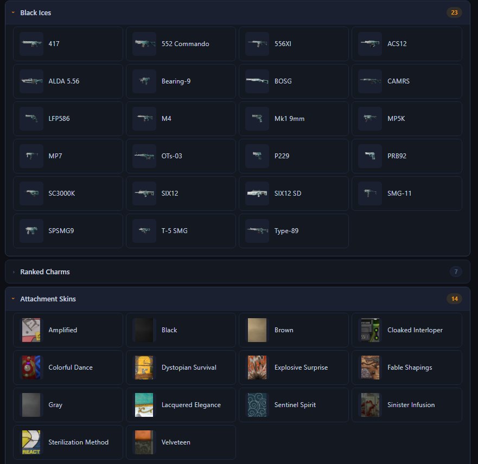This screenshot has height=464, width=478.
Task: Select the SMG-11 weapon icon
Action: (x=370, y=194)
